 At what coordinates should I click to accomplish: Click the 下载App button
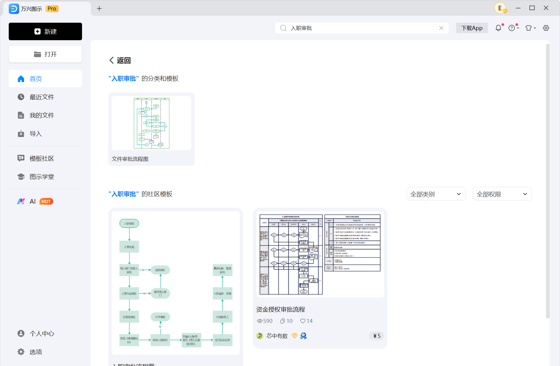[x=472, y=28]
